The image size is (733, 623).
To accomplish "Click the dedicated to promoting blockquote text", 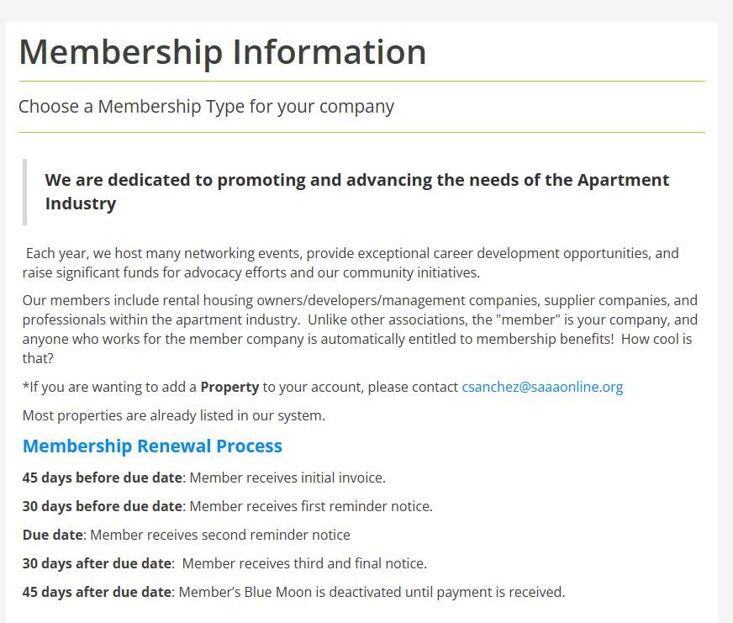I will [x=357, y=192].
